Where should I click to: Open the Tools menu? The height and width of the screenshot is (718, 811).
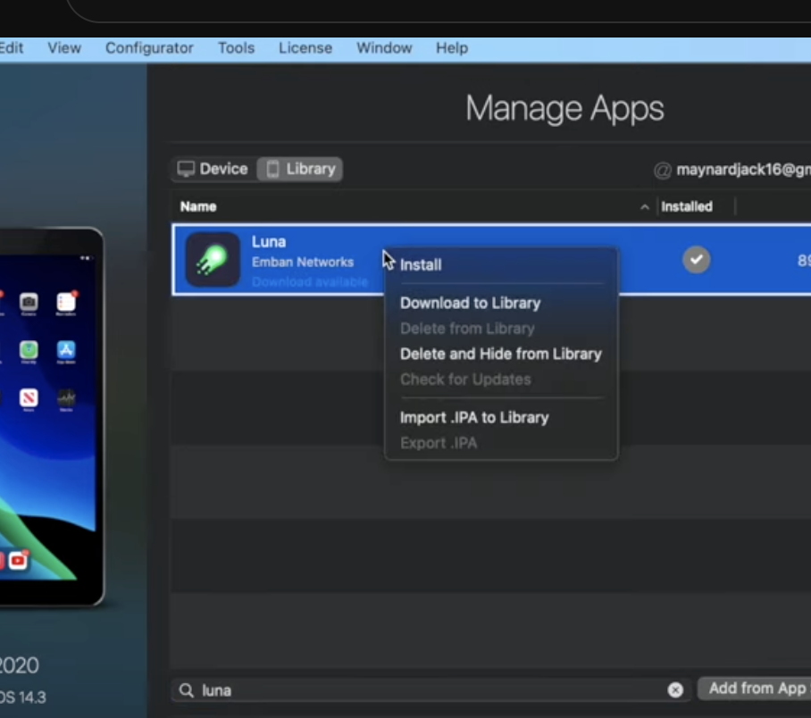click(236, 48)
